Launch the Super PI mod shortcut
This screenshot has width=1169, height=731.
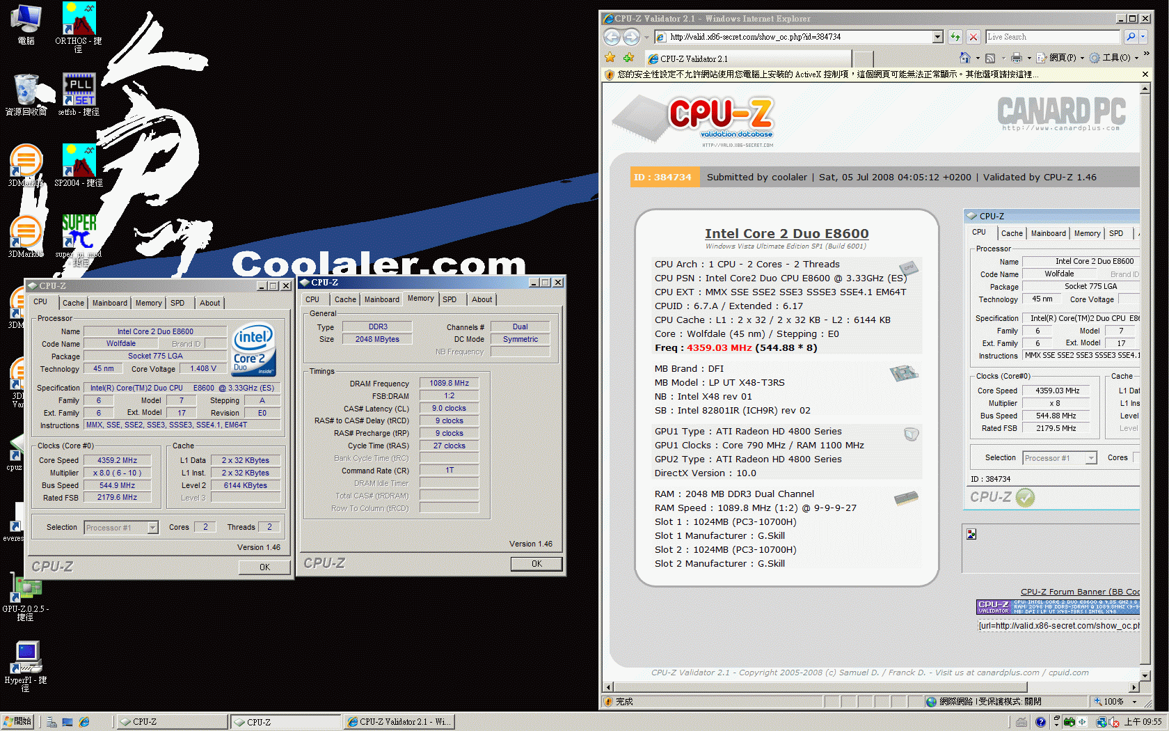pyautogui.click(x=79, y=239)
